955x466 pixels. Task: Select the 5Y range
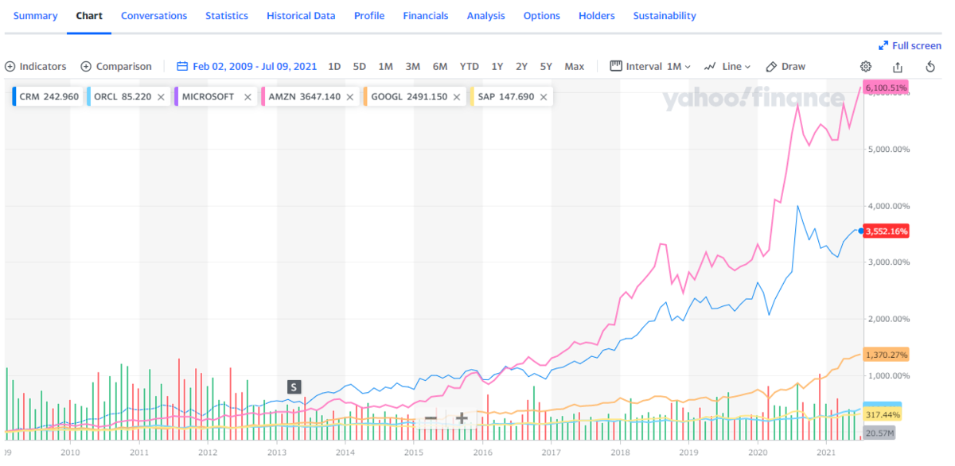click(546, 67)
